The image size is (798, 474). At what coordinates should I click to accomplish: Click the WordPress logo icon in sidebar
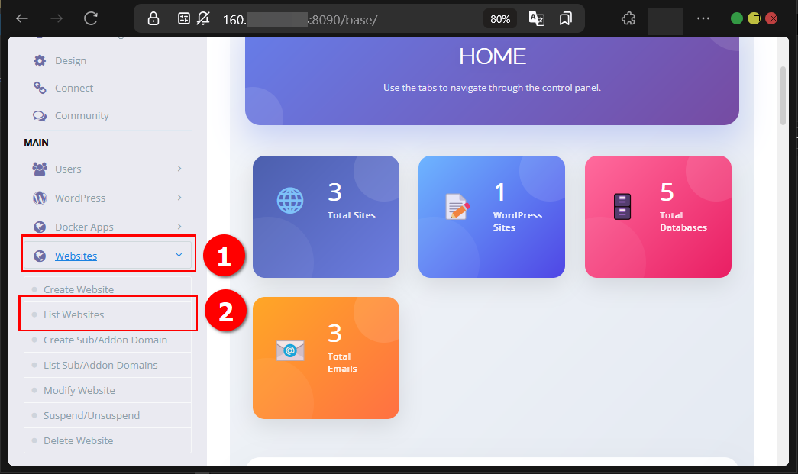(40, 198)
